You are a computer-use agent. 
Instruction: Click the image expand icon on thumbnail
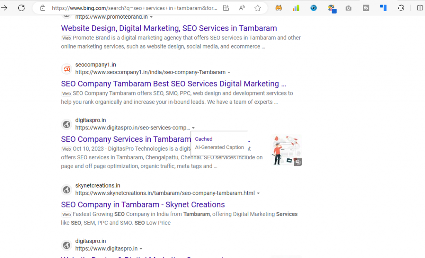298,162
